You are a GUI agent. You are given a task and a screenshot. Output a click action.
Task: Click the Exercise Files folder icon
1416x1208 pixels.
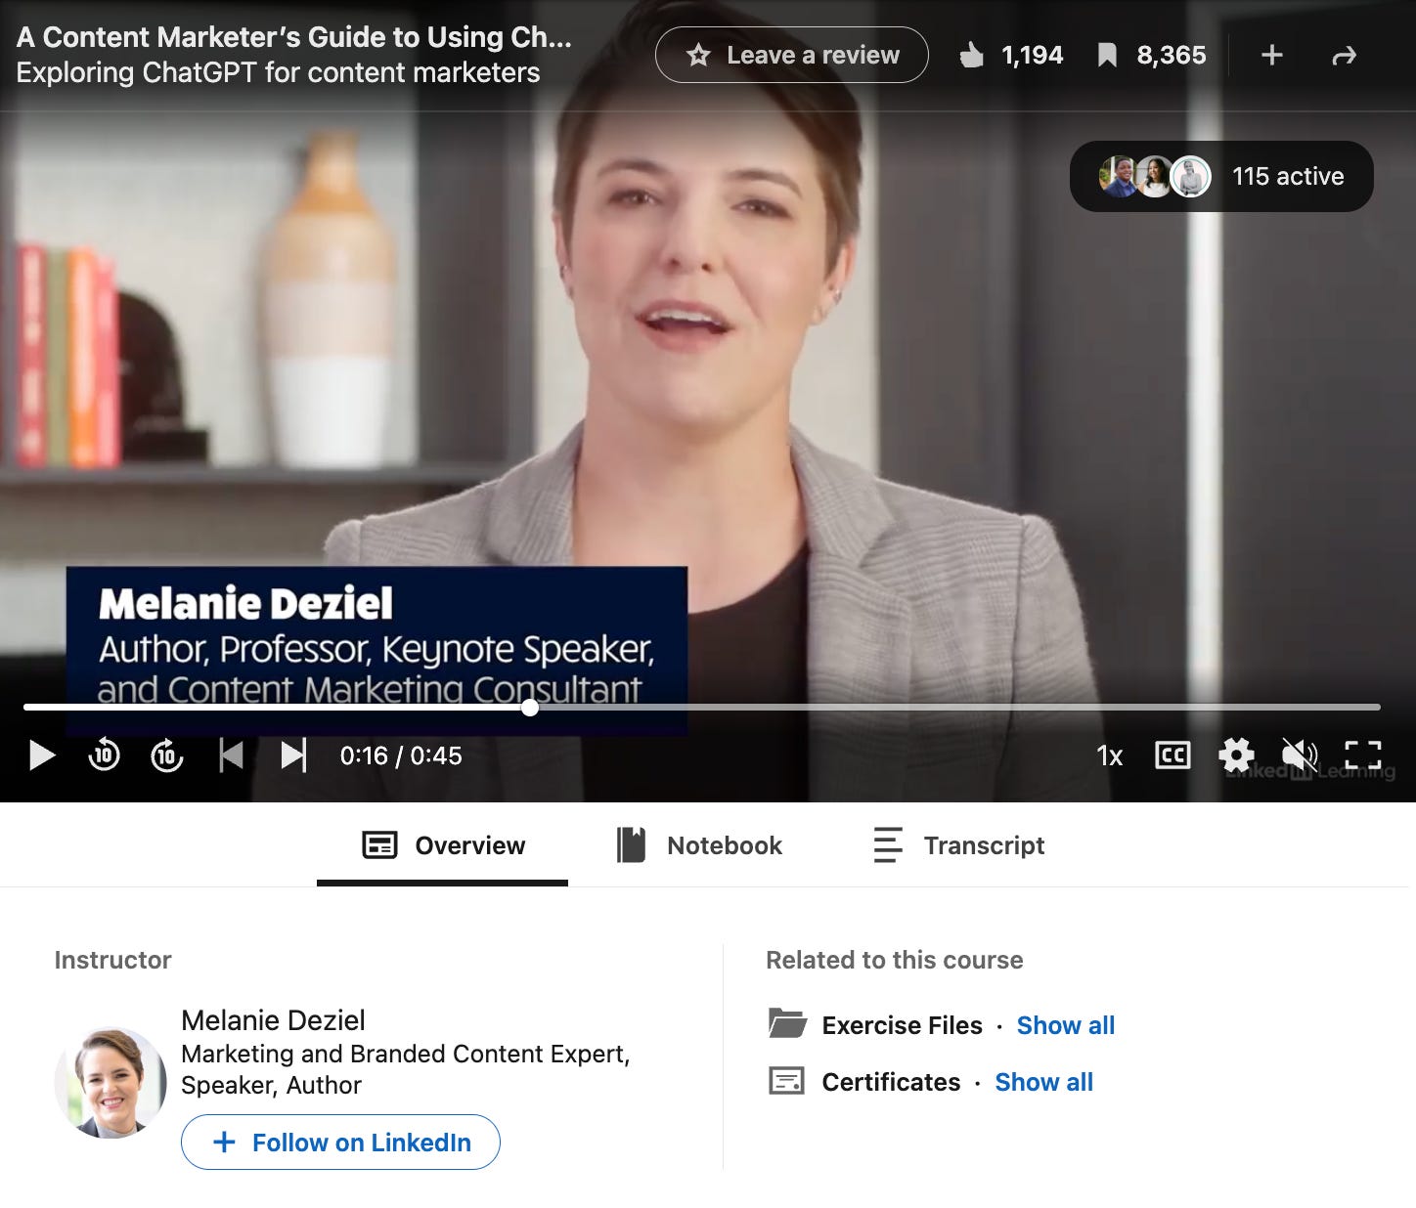pyautogui.click(x=787, y=1023)
